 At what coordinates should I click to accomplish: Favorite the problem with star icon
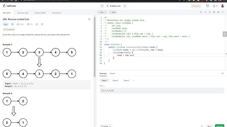pyautogui.click(x=37, y=24)
